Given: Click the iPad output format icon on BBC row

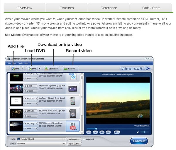Looking at the screenshot, I should coord(73,114).
